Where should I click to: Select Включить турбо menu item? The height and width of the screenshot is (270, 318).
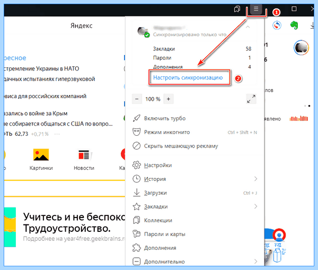pyautogui.click(x=195, y=118)
